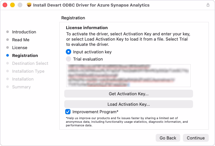This screenshot has width=215, height=146.
Task: Click the installer package icon in title
Action: 29,5
